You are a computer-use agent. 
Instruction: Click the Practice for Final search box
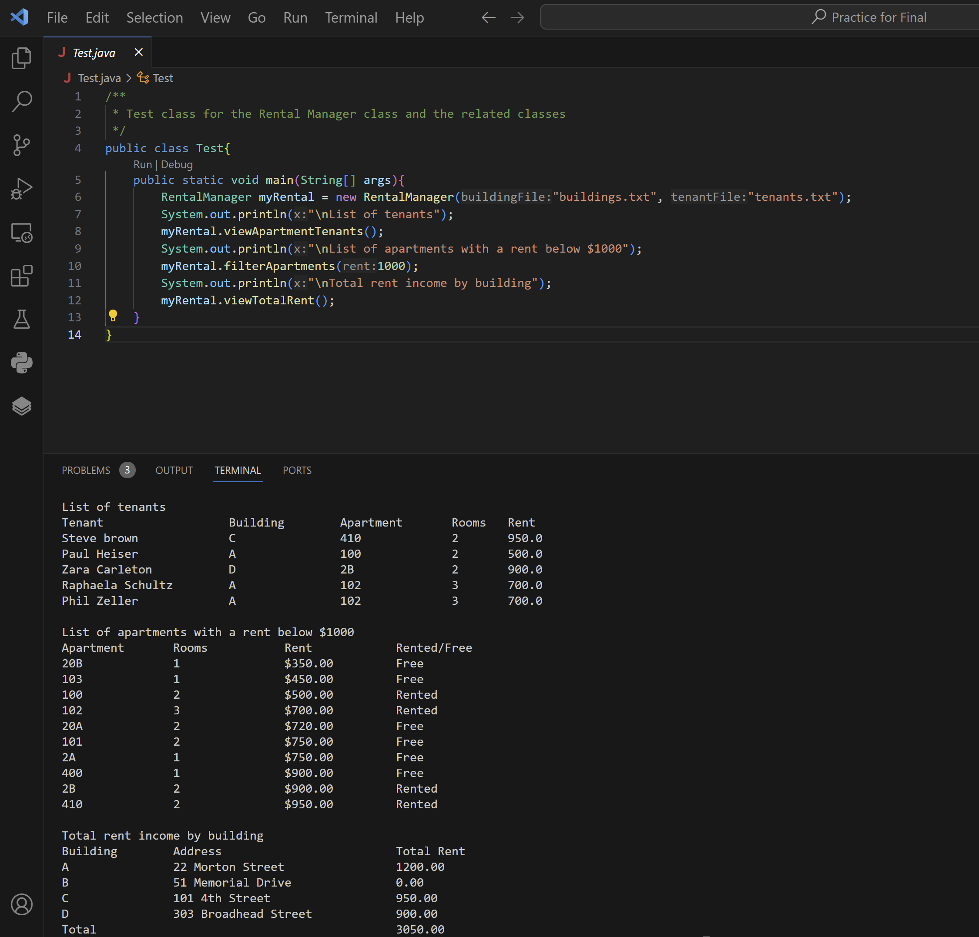pos(759,17)
